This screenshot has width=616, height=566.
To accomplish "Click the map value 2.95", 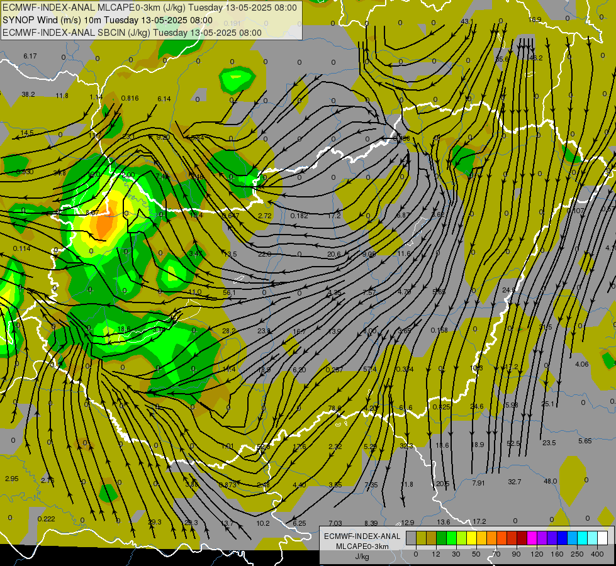I will (x=12, y=479).
